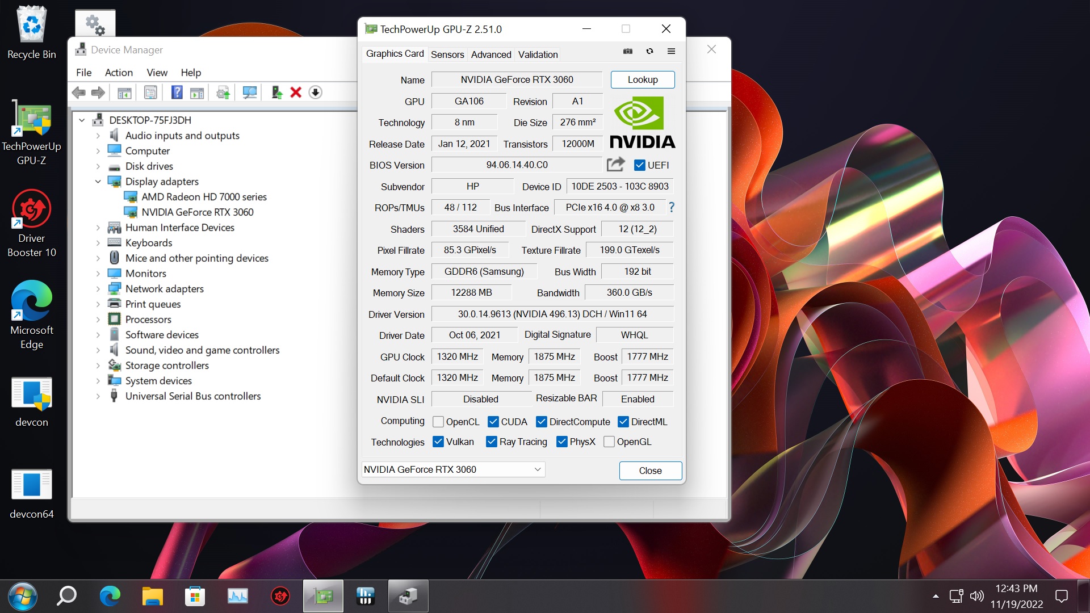Toggle the Ray Tracing checkbox
The width and height of the screenshot is (1090, 613).
pyautogui.click(x=492, y=442)
